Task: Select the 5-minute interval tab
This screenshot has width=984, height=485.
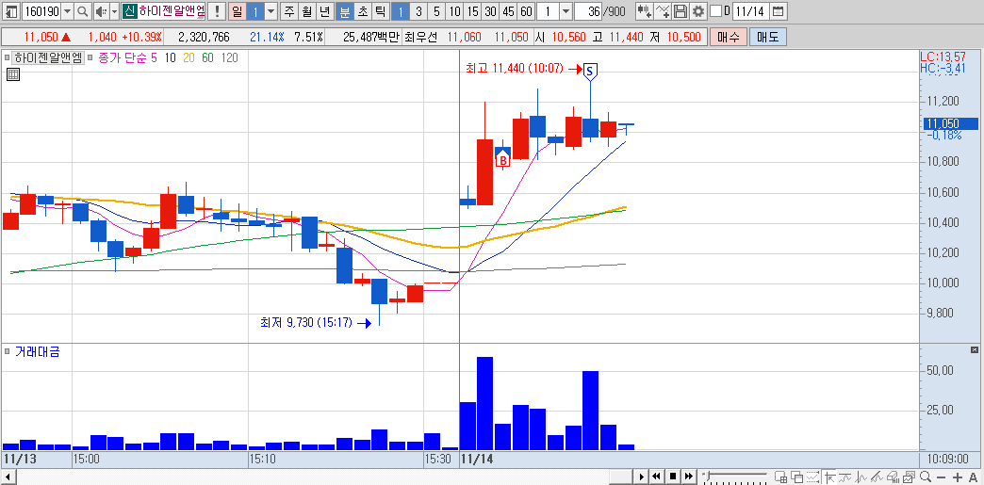Action: click(x=436, y=10)
